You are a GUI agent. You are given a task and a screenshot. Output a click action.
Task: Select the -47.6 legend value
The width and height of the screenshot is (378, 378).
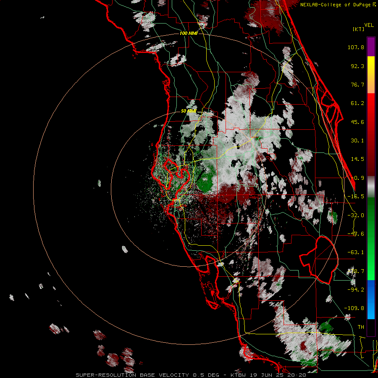click(x=356, y=234)
